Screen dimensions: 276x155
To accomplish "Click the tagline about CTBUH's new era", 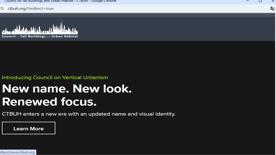I will click(x=89, y=114).
